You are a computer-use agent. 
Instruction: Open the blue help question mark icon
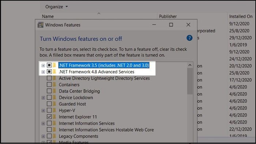click(189, 38)
